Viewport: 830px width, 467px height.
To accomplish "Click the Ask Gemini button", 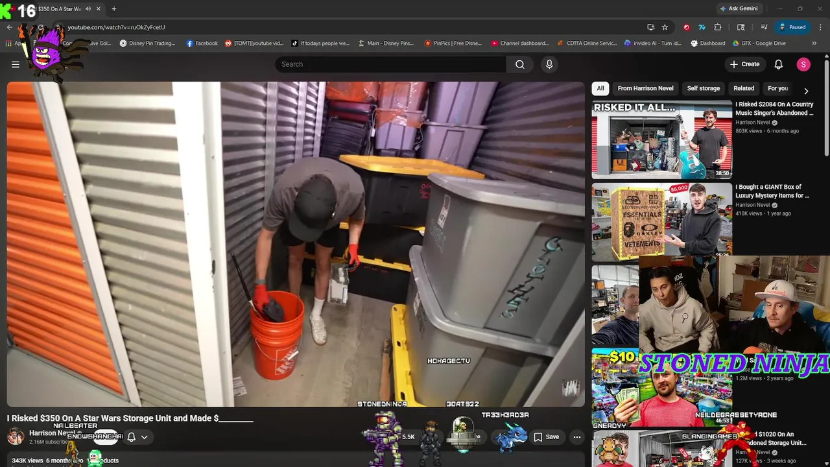I will coord(739,8).
